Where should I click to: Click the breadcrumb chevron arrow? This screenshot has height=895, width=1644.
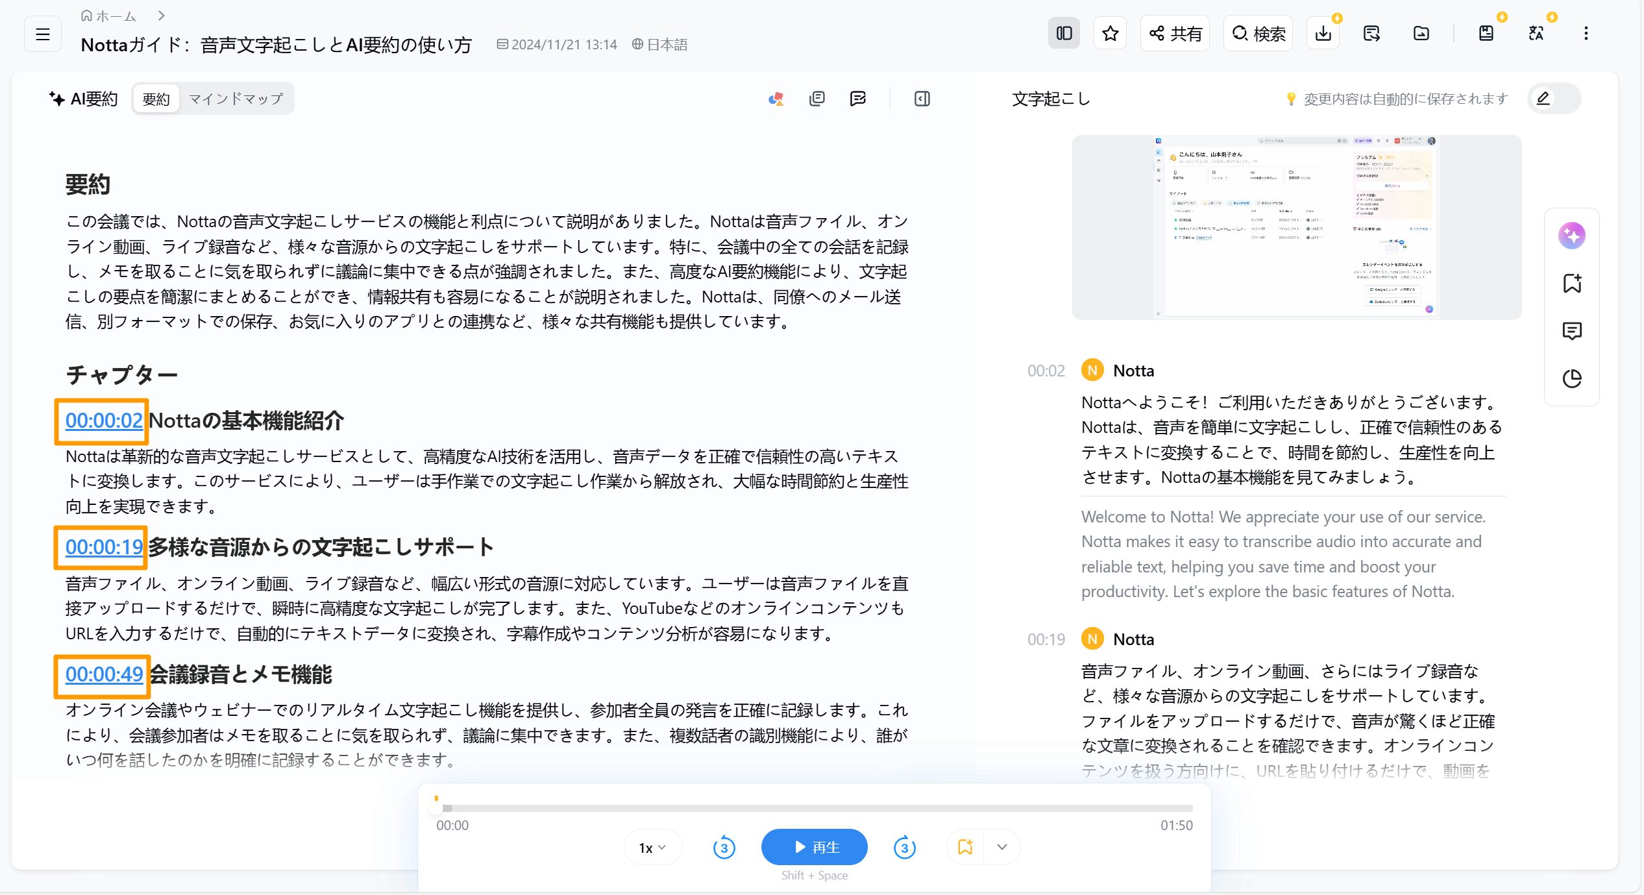pos(162,16)
